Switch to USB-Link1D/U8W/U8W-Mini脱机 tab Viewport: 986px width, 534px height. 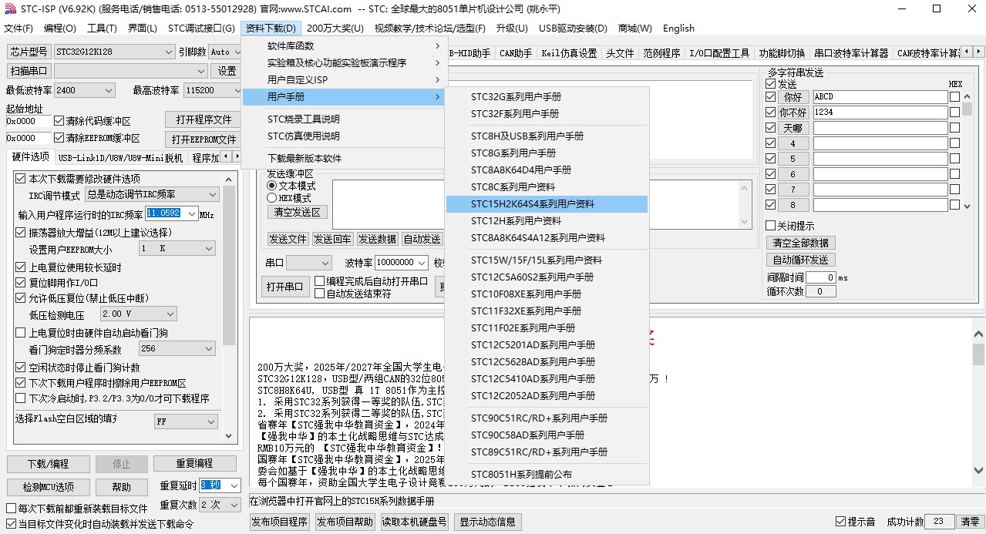pyautogui.click(x=120, y=158)
